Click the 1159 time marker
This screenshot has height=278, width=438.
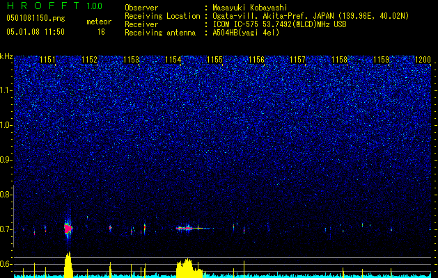[382, 59]
